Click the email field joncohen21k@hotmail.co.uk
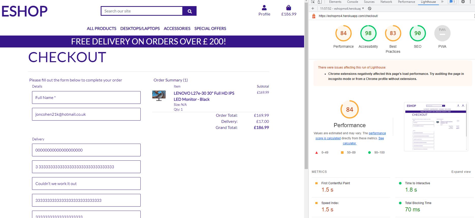This screenshot has width=475, height=218. 86,114
